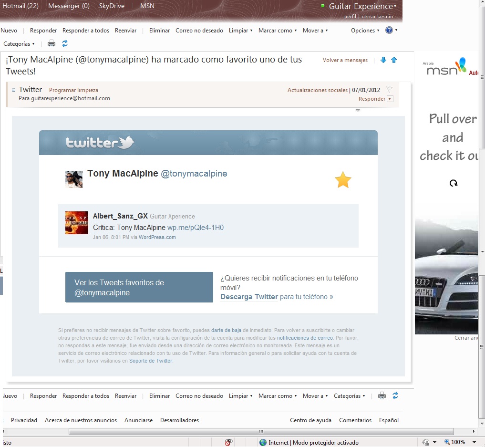485x447 pixels.
Task: Go to previous message with up arrow
Action: [x=394, y=60]
